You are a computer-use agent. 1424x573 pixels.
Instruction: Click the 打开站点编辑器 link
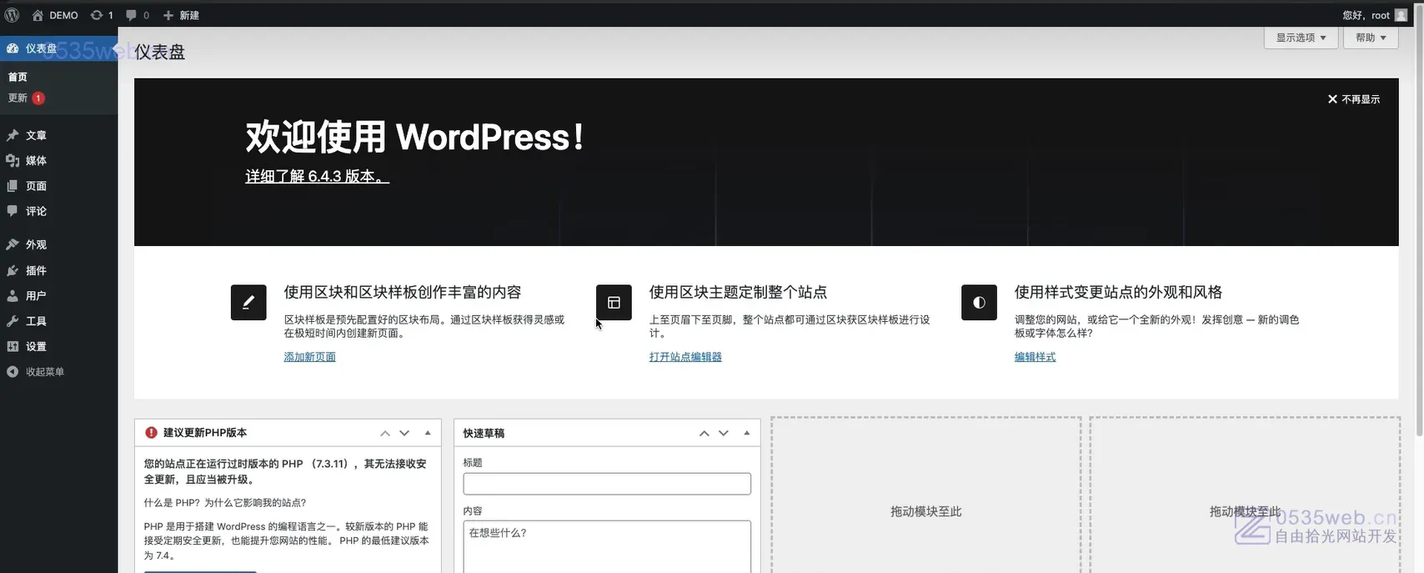point(685,357)
